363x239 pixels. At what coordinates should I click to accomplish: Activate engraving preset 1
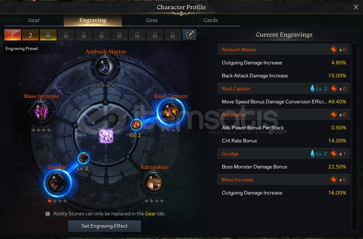click(x=13, y=35)
